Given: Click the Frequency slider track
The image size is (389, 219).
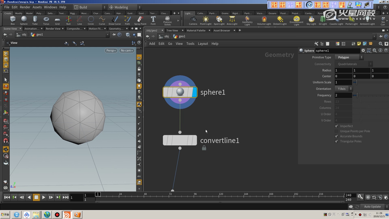Looking at the screenshot, I should click(x=371, y=95).
